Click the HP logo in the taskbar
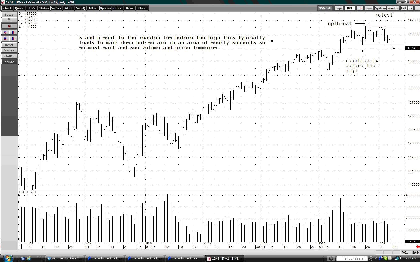Image resolution: width=420 pixels, height=262 pixels. click(x=331, y=258)
